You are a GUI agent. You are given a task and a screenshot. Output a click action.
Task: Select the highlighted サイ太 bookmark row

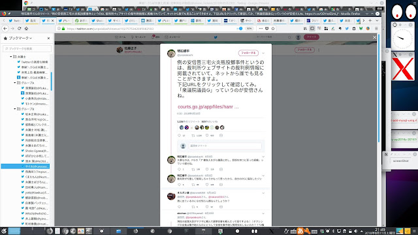[25, 166]
